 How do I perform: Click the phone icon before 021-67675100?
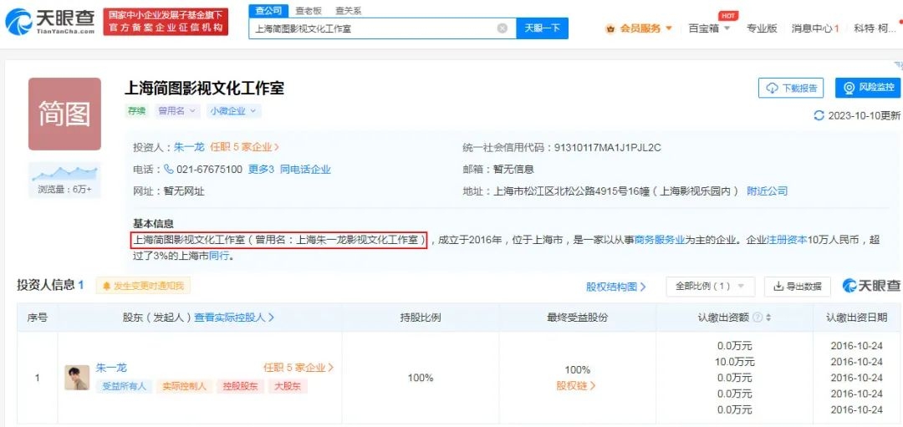[169, 169]
